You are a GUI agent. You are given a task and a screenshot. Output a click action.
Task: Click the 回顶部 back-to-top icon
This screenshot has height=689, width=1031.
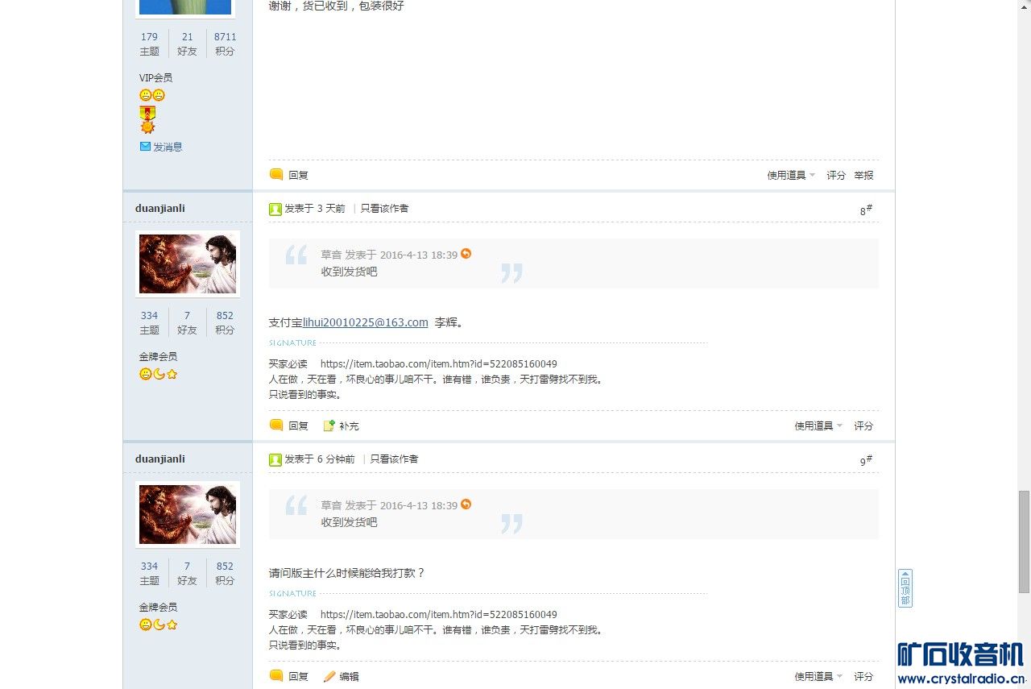coord(905,588)
